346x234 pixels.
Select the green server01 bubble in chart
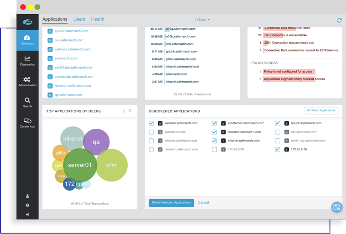click(80, 165)
